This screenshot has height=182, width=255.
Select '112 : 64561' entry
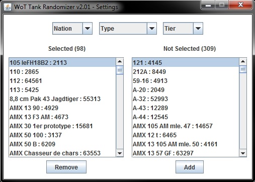click(62, 81)
